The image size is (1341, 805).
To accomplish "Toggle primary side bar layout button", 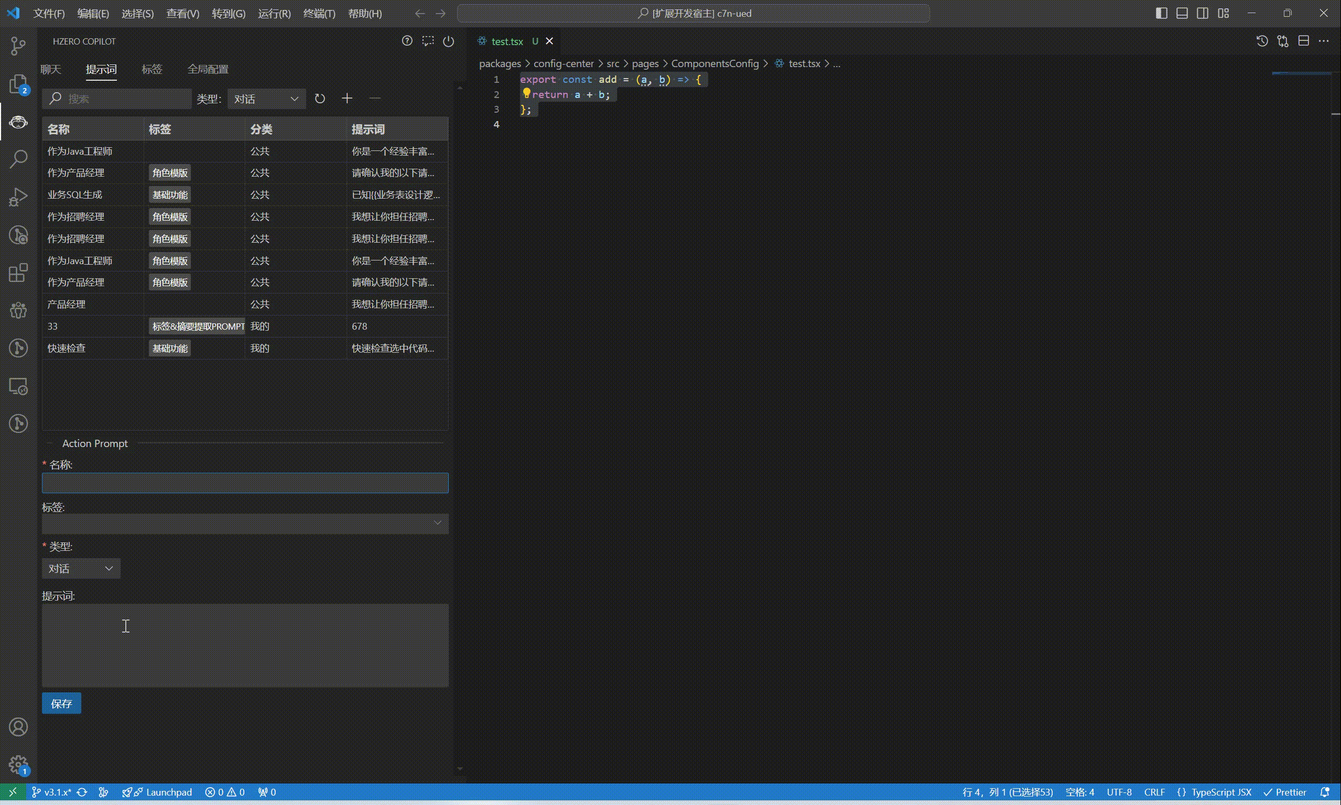I will [1161, 13].
